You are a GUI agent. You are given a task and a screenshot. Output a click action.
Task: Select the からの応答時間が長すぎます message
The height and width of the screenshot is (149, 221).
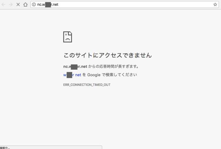pyautogui.click(x=114, y=66)
